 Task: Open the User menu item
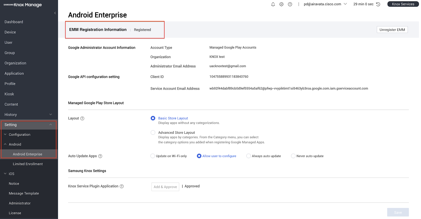tap(8, 42)
